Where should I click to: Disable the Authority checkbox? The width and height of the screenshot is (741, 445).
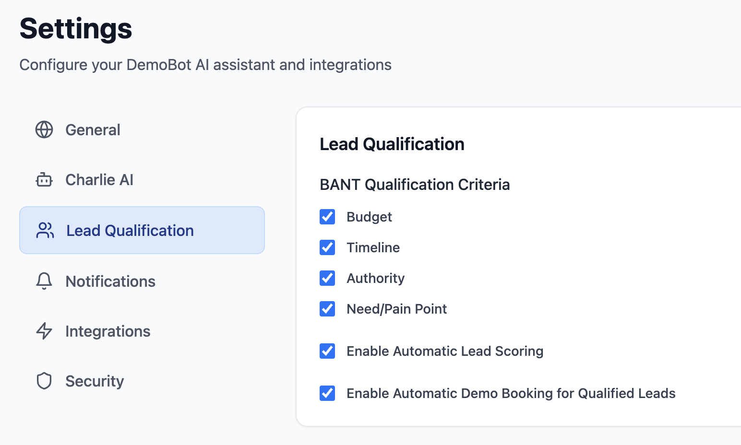click(327, 278)
